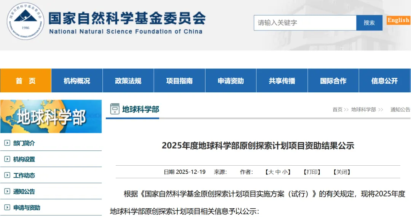Open the 申请资助 navigation item
The image size is (411, 217).
click(231, 81)
